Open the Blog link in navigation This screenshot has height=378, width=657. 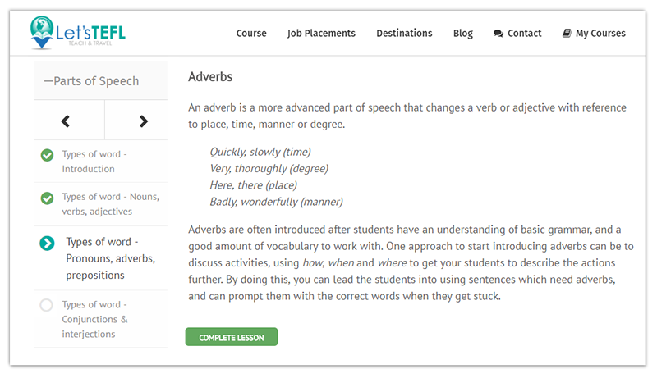463,34
